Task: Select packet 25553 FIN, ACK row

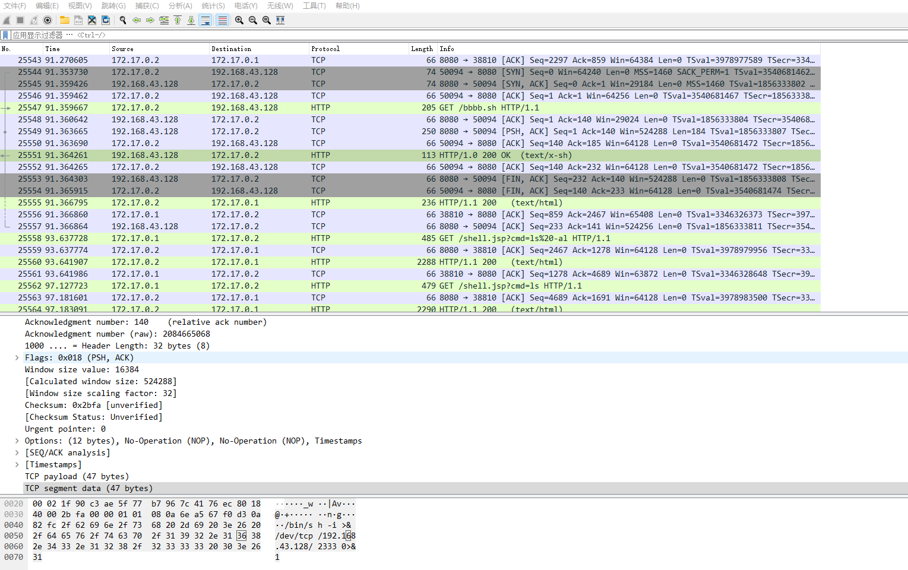Action: 410,179
